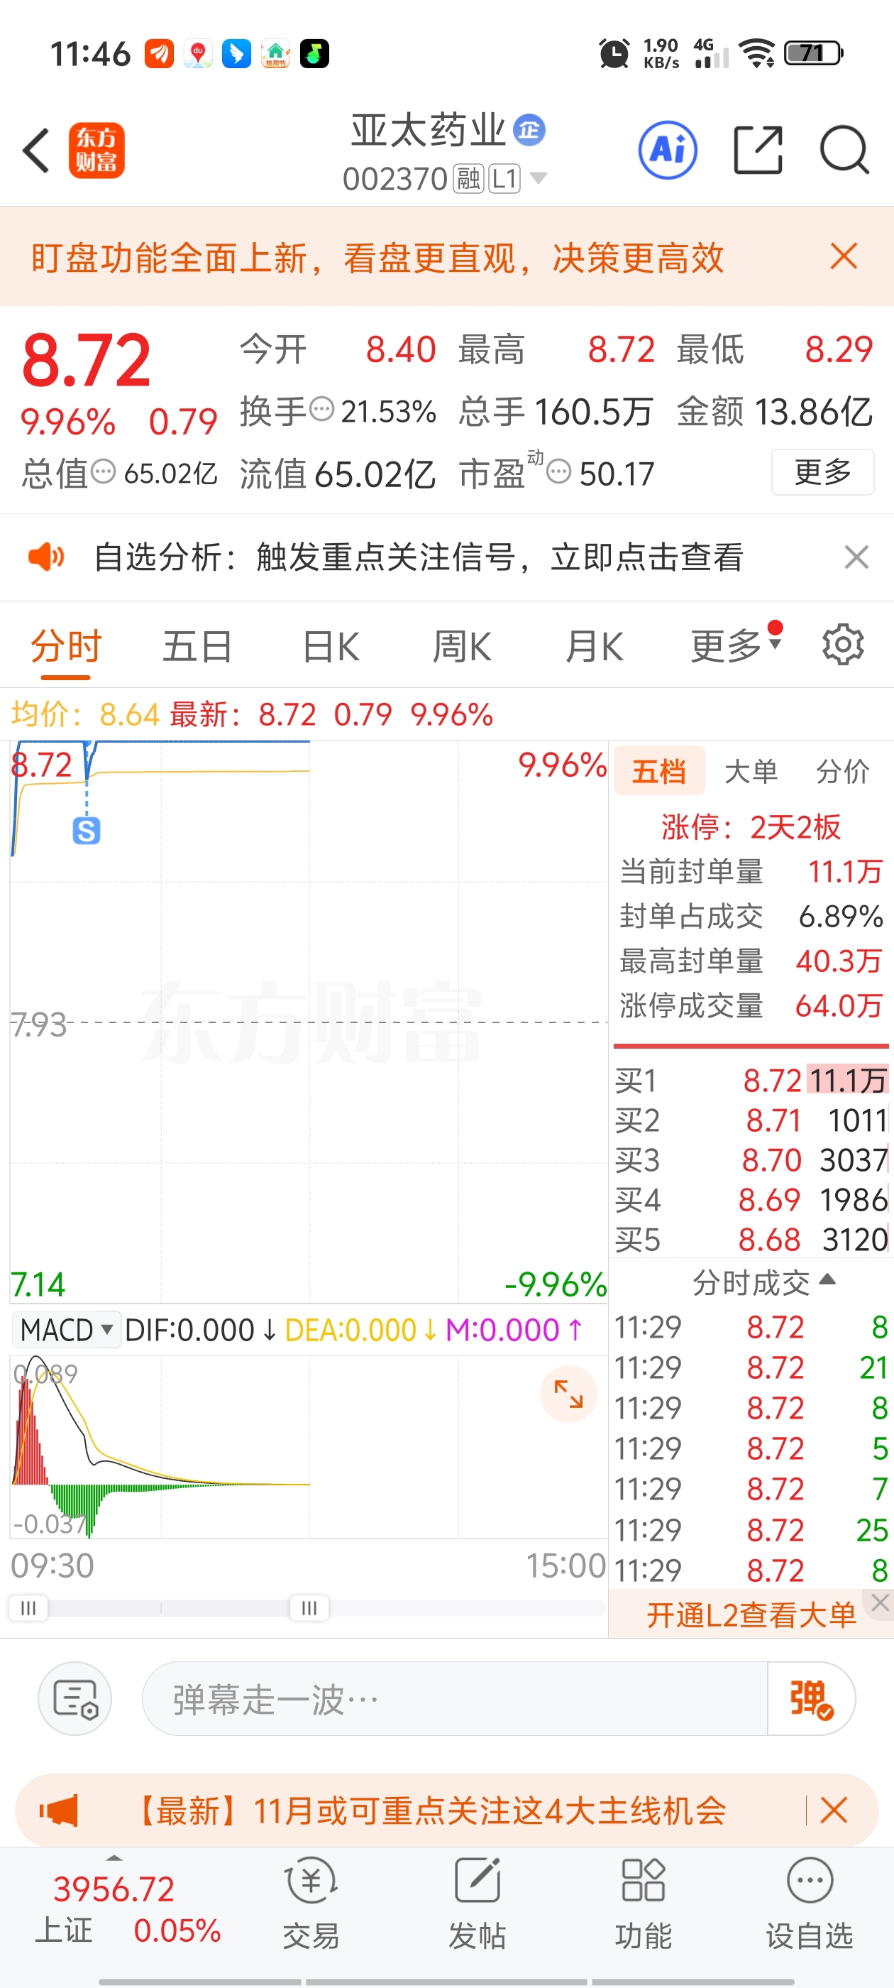Tap 封单占成交 6.89% row

[751, 916]
